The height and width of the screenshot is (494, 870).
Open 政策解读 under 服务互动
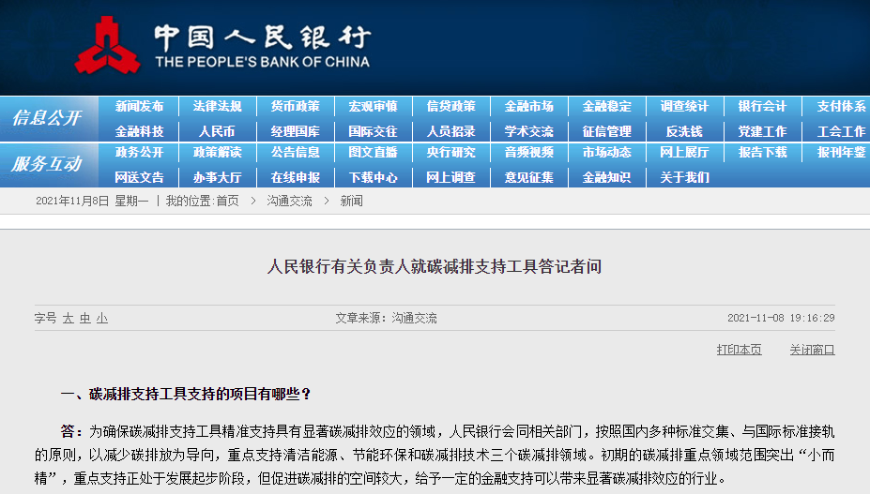point(217,152)
